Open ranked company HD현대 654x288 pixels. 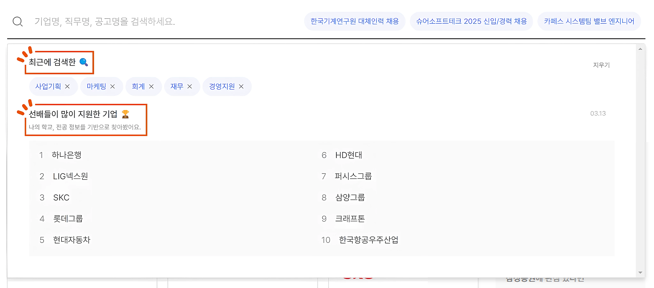349,155
